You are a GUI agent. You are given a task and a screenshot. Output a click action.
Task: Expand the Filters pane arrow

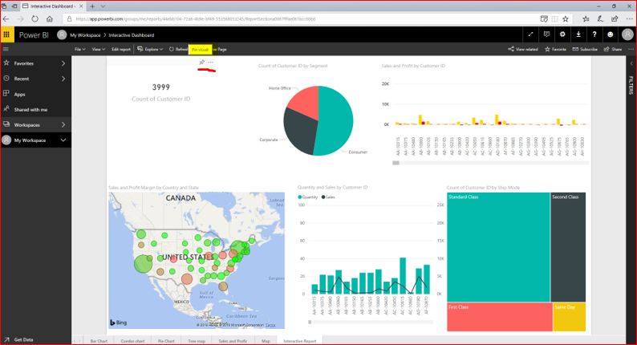click(x=631, y=63)
